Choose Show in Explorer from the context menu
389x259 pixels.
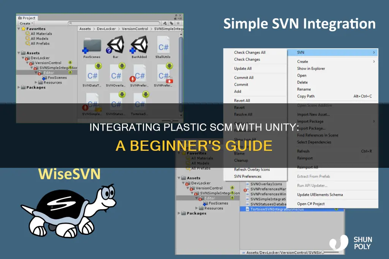[311, 68]
